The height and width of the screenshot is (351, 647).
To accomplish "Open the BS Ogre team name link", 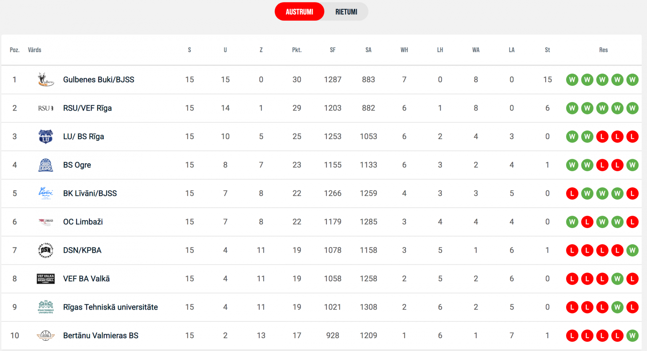I will [x=77, y=165].
